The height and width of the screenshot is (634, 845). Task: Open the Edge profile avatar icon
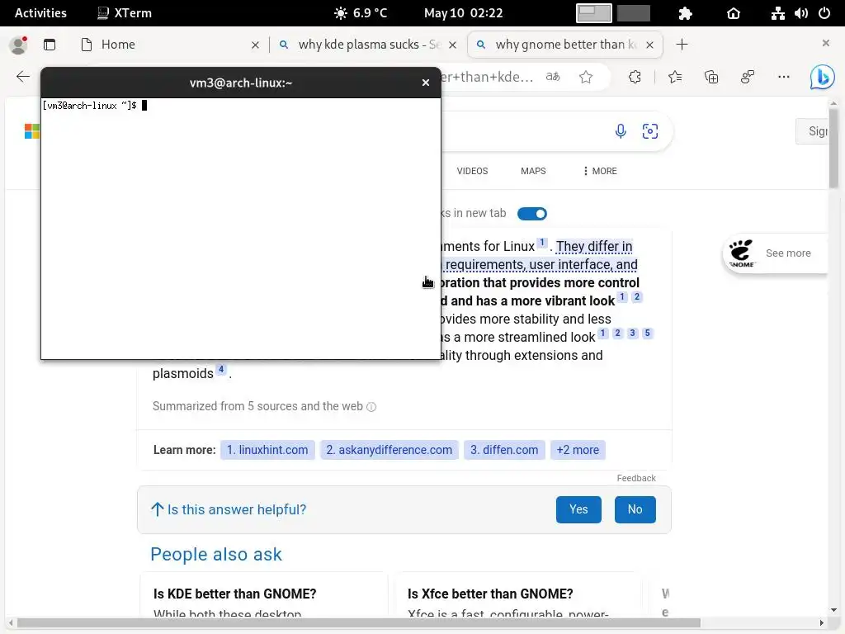coord(18,45)
